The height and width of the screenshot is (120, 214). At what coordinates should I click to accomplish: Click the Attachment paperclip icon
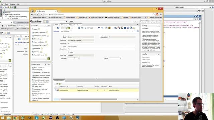(x=85, y=28)
